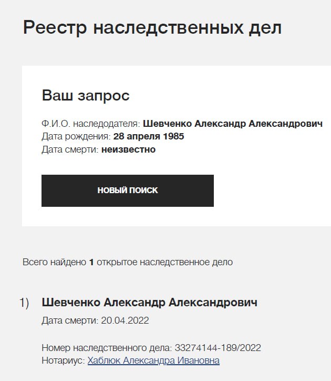Click the case number 33274144-189/2022
331x381 pixels.
click(218, 348)
